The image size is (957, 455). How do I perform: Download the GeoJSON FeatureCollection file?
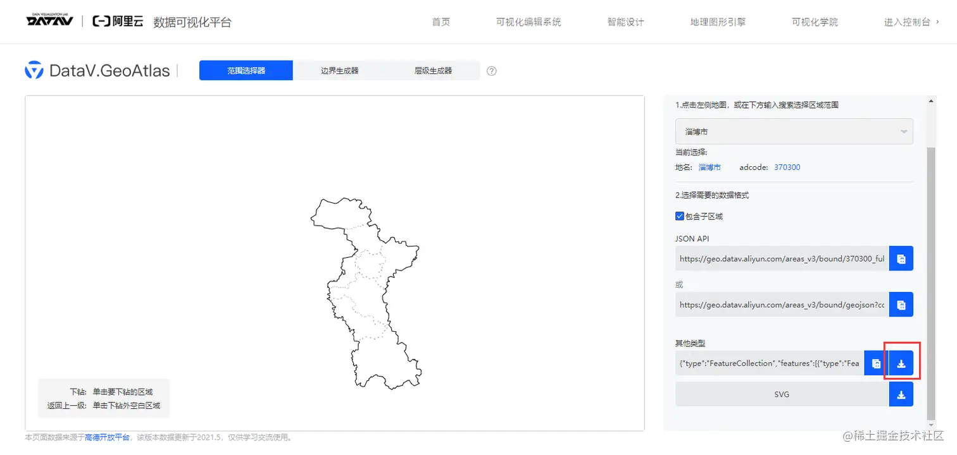point(901,363)
